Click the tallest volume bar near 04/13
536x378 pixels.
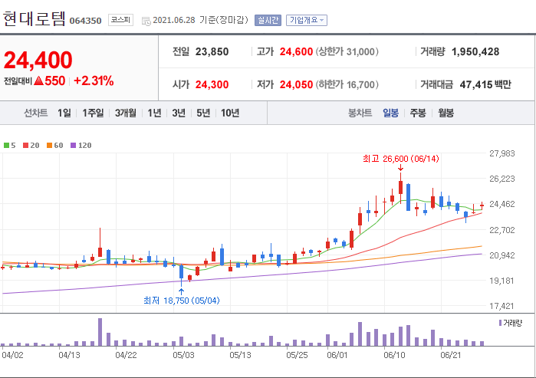click(100, 332)
